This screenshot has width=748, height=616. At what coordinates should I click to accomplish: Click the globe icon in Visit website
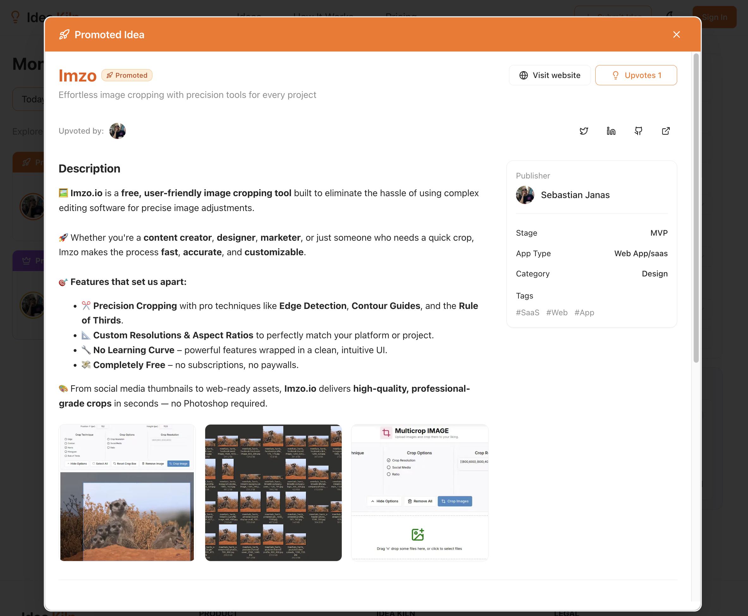click(x=523, y=75)
